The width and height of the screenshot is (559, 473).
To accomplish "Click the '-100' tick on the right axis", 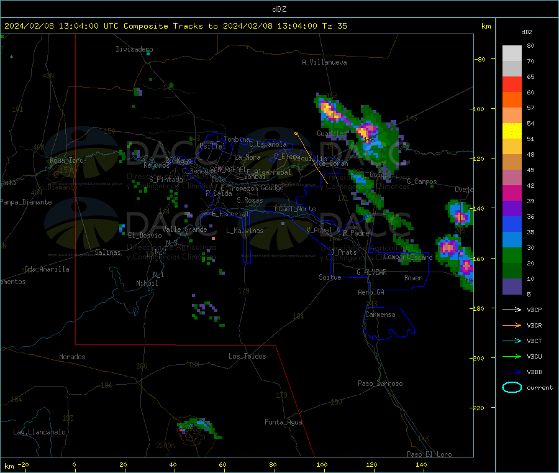I will (x=476, y=109).
